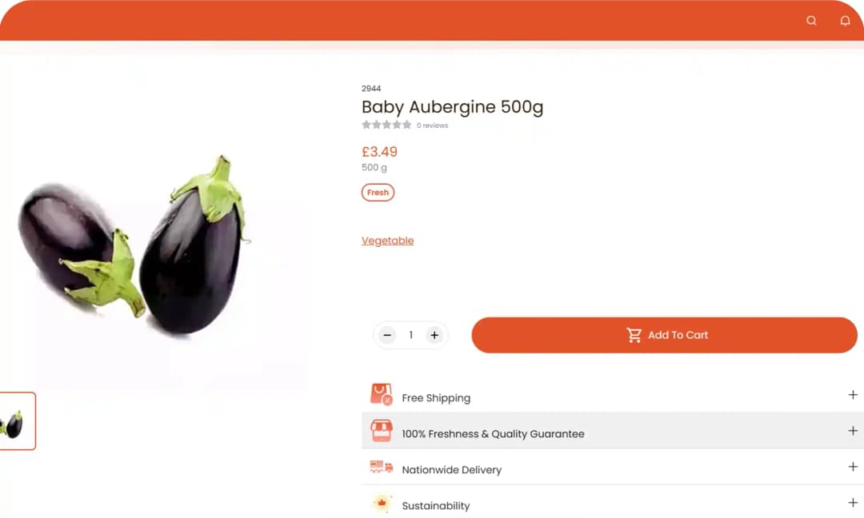Open the Vegetable category link

coord(387,241)
